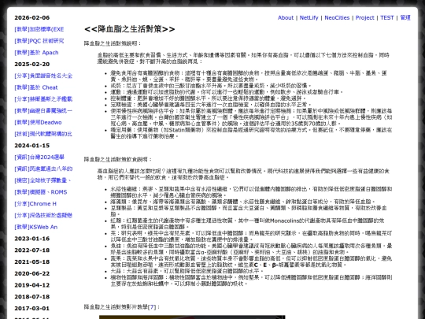Click the bullet about 植物性固醇和海洋固醇
The width and height of the screenshot is (425, 319).
point(251,280)
